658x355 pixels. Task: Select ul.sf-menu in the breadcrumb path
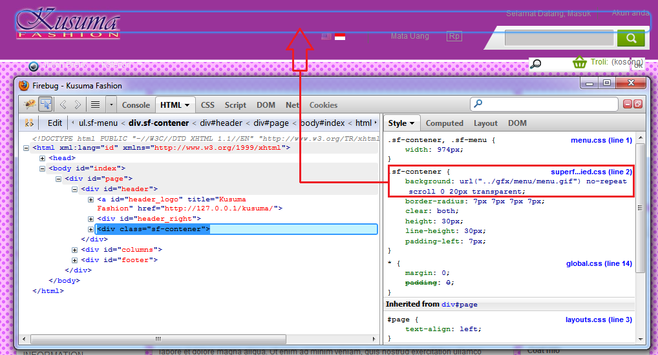[98, 123]
